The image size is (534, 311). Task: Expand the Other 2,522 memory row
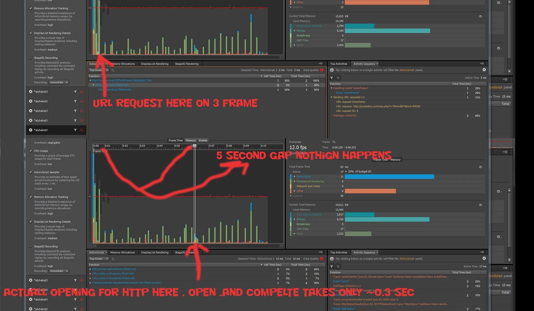pyautogui.click(x=294, y=234)
